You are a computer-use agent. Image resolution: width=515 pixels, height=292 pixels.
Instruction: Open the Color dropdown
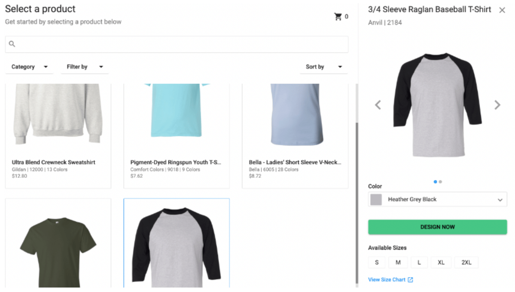tap(437, 199)
